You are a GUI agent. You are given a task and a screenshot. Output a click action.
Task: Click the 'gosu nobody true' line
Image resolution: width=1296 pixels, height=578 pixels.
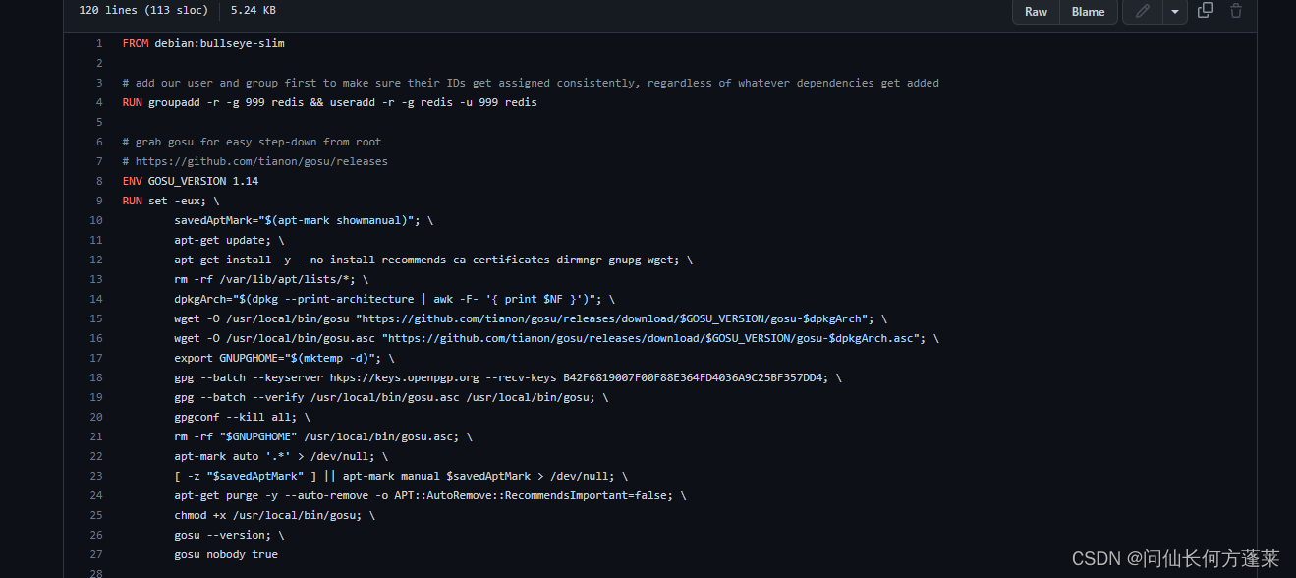(x=226, y=554)
